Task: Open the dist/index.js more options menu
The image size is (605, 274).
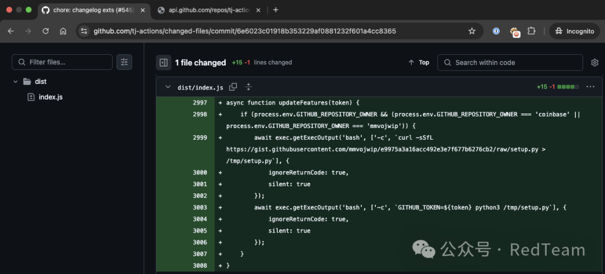Action: pos(590,87)
